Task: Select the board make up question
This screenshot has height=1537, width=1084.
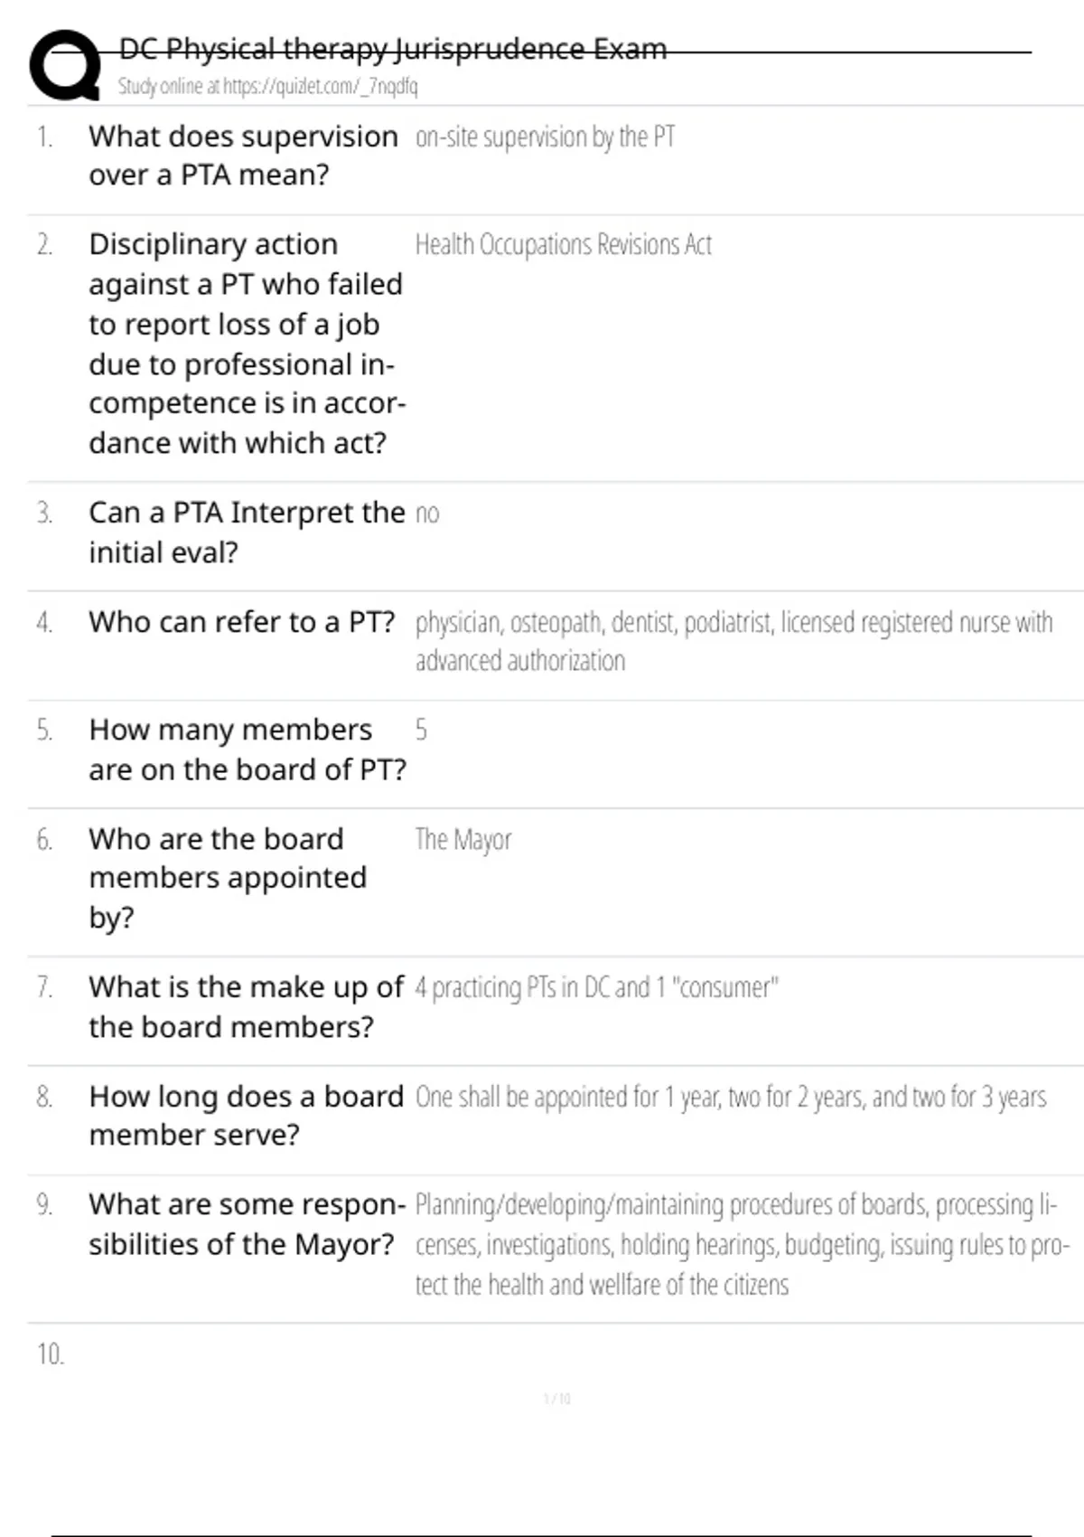Action: (x=246, y=1006)
